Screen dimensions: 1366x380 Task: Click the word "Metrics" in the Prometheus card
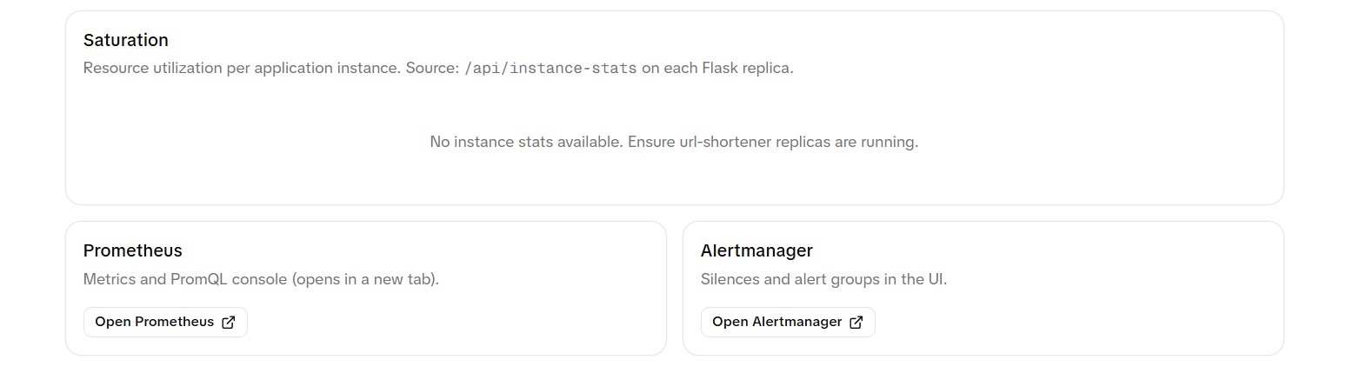(x=110, y=279)
